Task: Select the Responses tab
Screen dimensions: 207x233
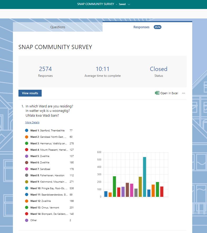Action: (x=141, y=27)
